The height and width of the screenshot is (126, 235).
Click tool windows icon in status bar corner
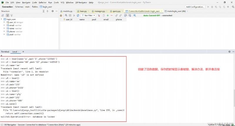tap(2, 125)
